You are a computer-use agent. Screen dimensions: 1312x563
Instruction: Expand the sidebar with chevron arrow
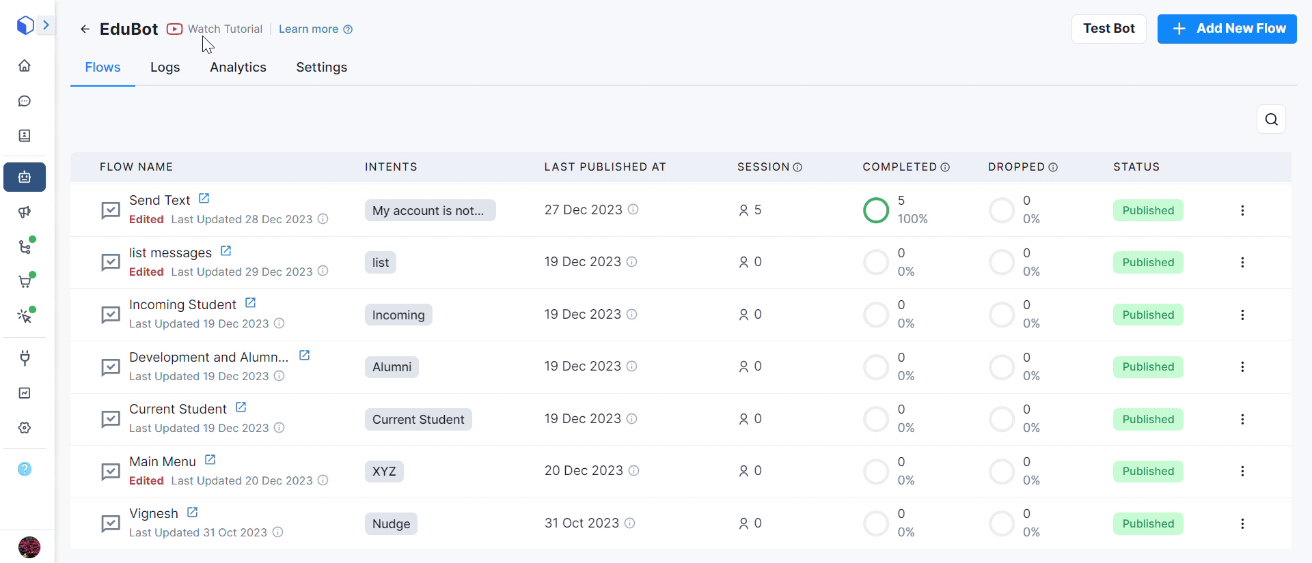click(x=46, y=25)
